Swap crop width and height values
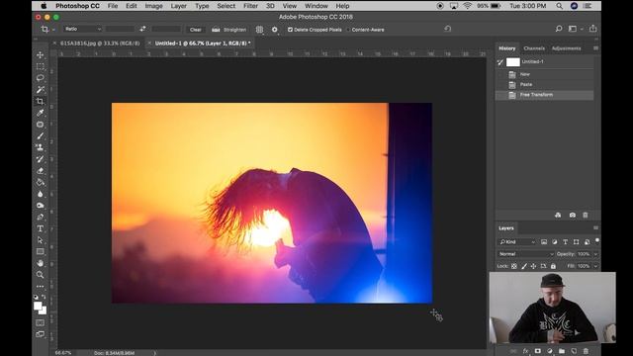Image resolution: width=633 pixels, height=356 pixels. point(142,29)
